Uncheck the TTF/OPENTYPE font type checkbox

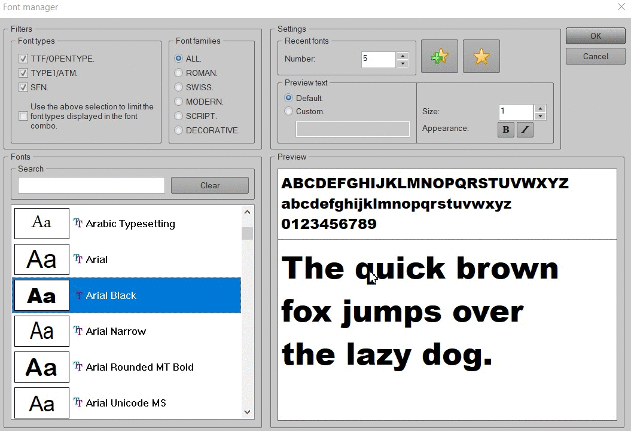(x=23, y=59)
